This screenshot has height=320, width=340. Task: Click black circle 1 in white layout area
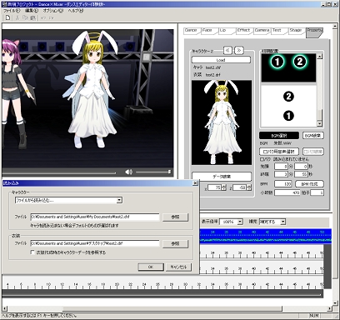[x=288, y=115]
